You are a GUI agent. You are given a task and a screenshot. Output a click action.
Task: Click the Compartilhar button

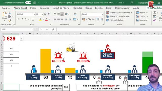pos(154,8)
